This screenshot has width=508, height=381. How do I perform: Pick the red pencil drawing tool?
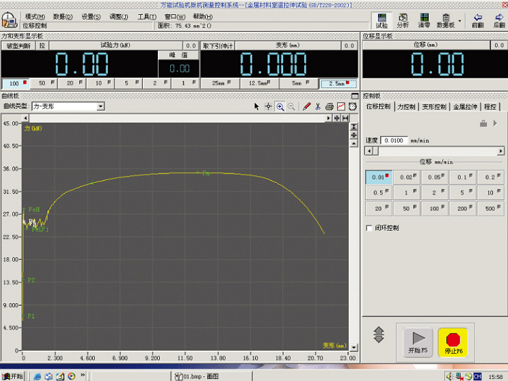306,106
